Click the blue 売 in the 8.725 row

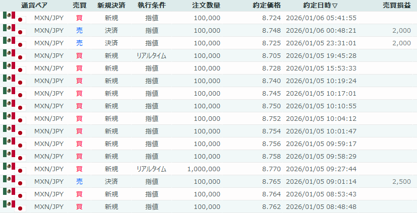(x=79, y=43)
